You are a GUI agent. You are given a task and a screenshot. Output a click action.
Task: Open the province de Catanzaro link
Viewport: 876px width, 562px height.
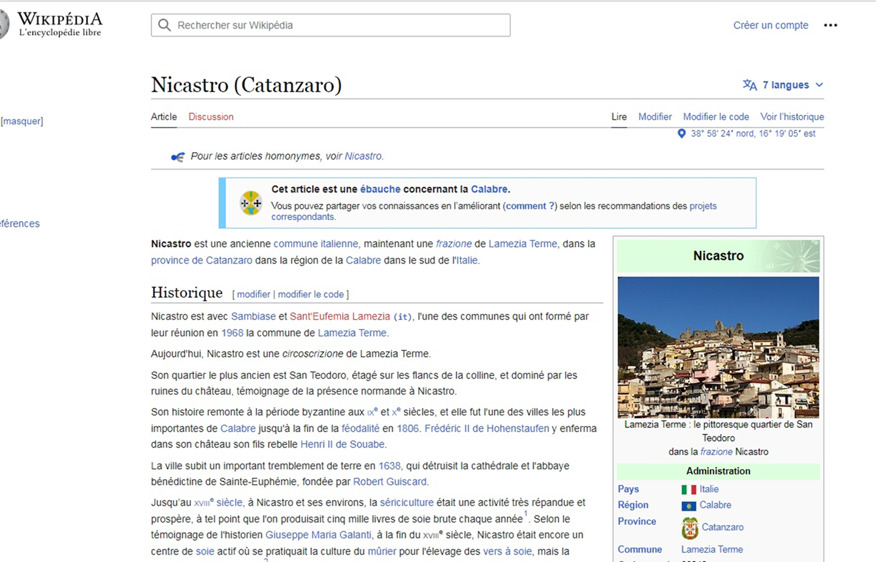[x=201, y=260]
